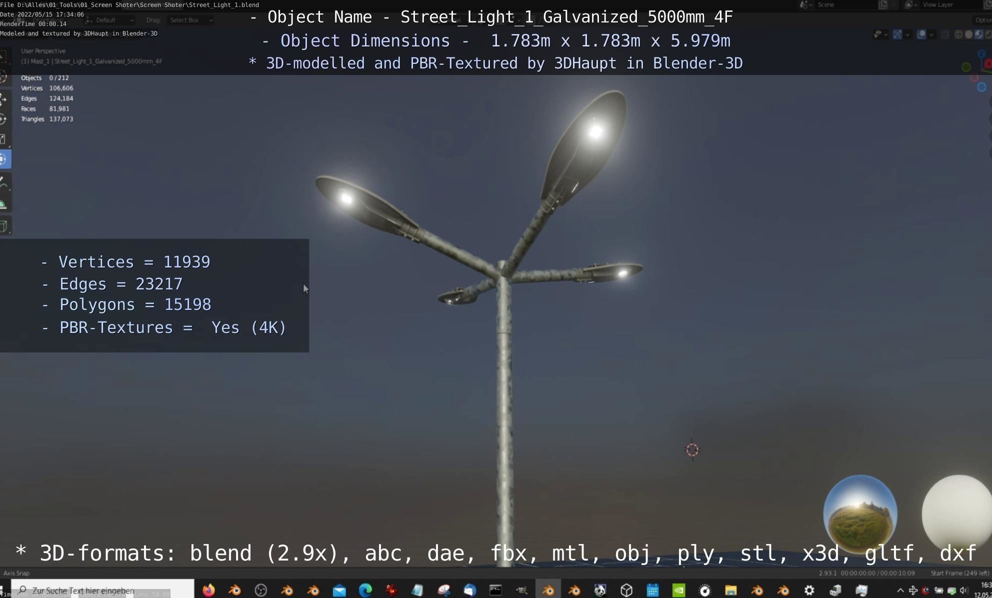Click the Objects 0/212 statistic
This screenshot has height=598, width=992.
[x=45, y=78]
